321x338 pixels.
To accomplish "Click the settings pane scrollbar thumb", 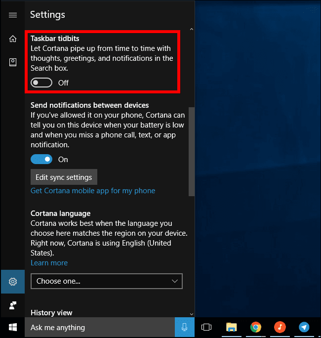I will click(192, 152).
